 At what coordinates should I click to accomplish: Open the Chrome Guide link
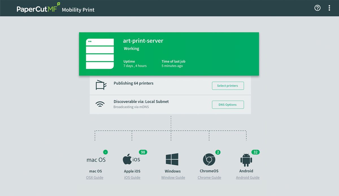(209, 177)
